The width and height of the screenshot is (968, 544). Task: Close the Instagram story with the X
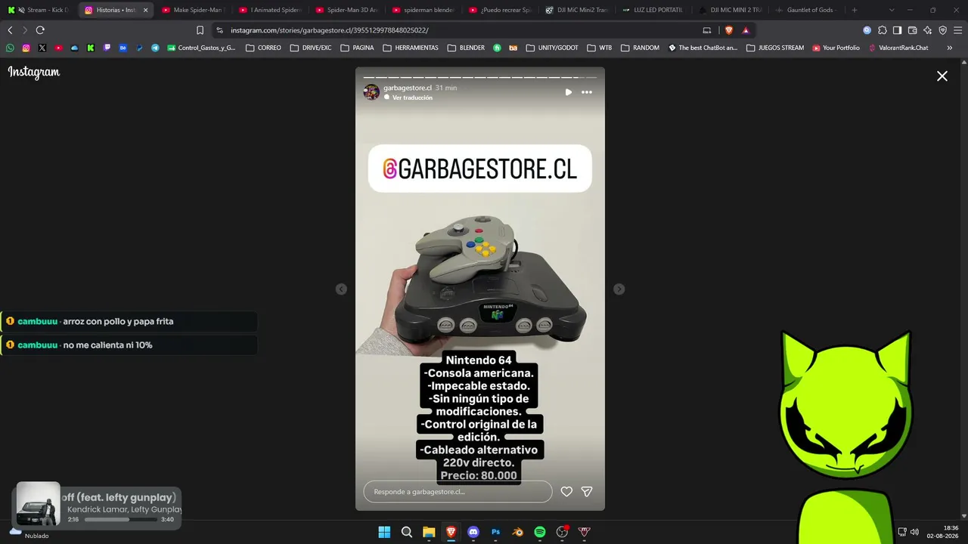942,76
